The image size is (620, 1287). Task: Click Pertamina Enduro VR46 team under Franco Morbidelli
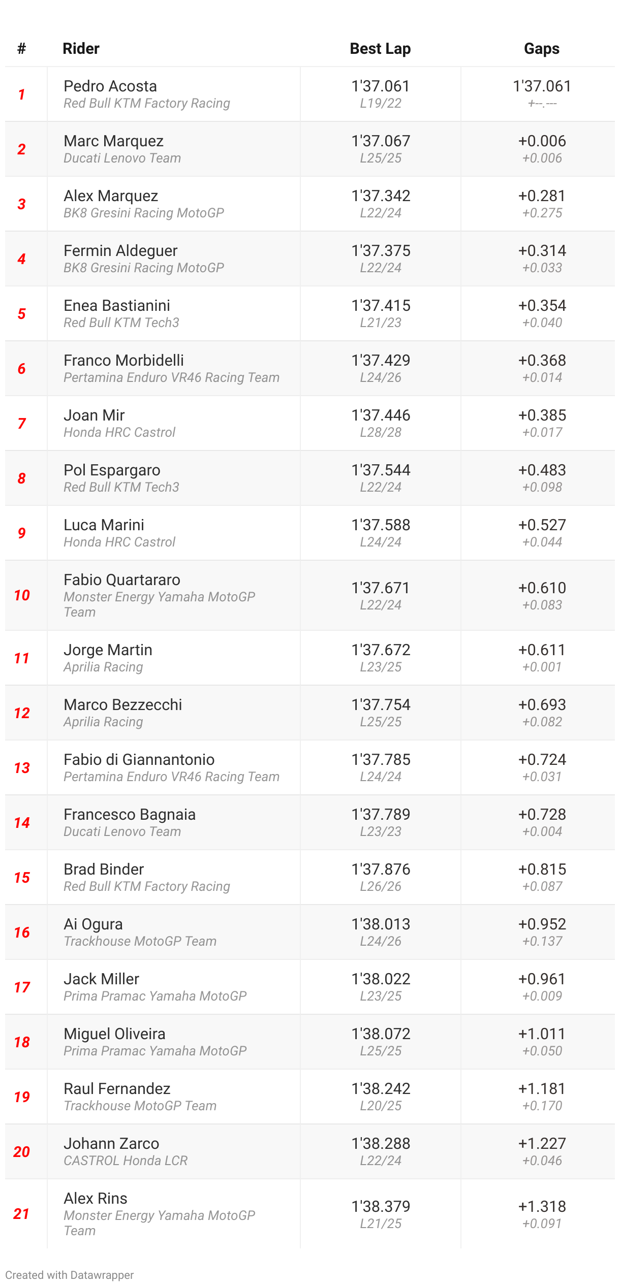click(x=171, y=377)
